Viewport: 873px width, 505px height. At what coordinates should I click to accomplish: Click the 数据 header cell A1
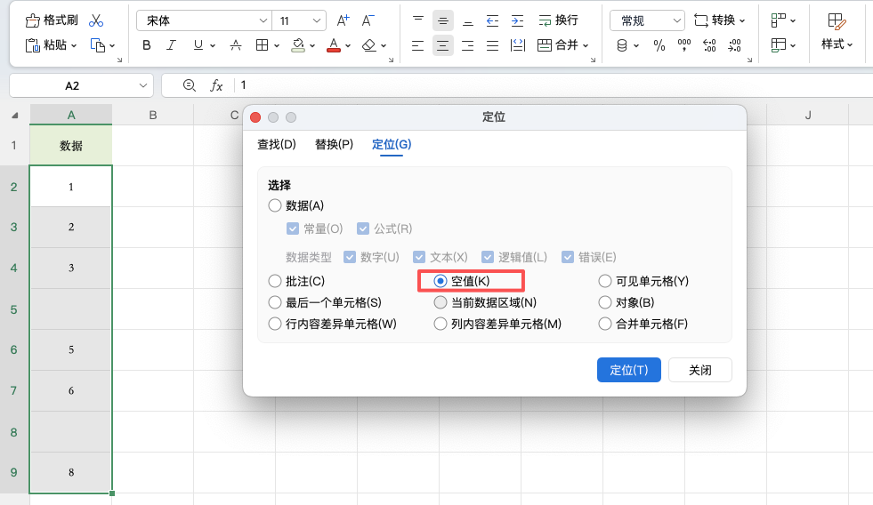pyautogui.click(x=70, y=146)
